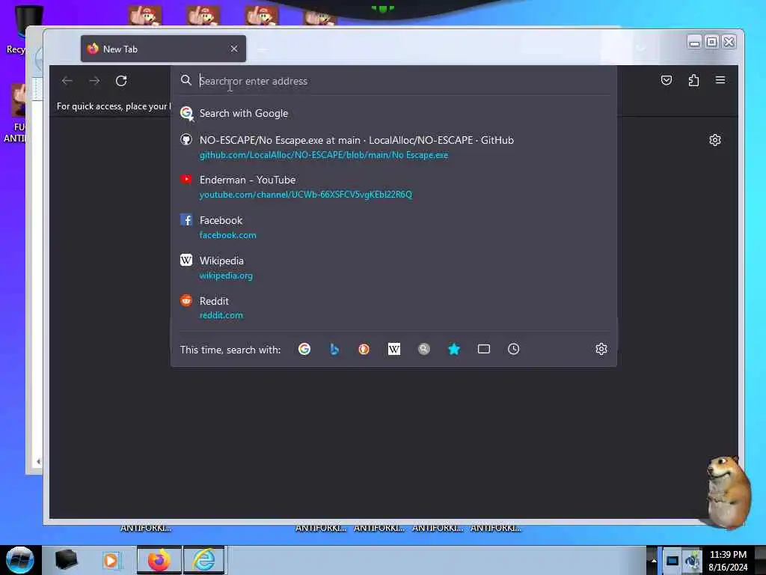Search history with the clock icon
Screen dimensions: 766x575
coord(513,349)
